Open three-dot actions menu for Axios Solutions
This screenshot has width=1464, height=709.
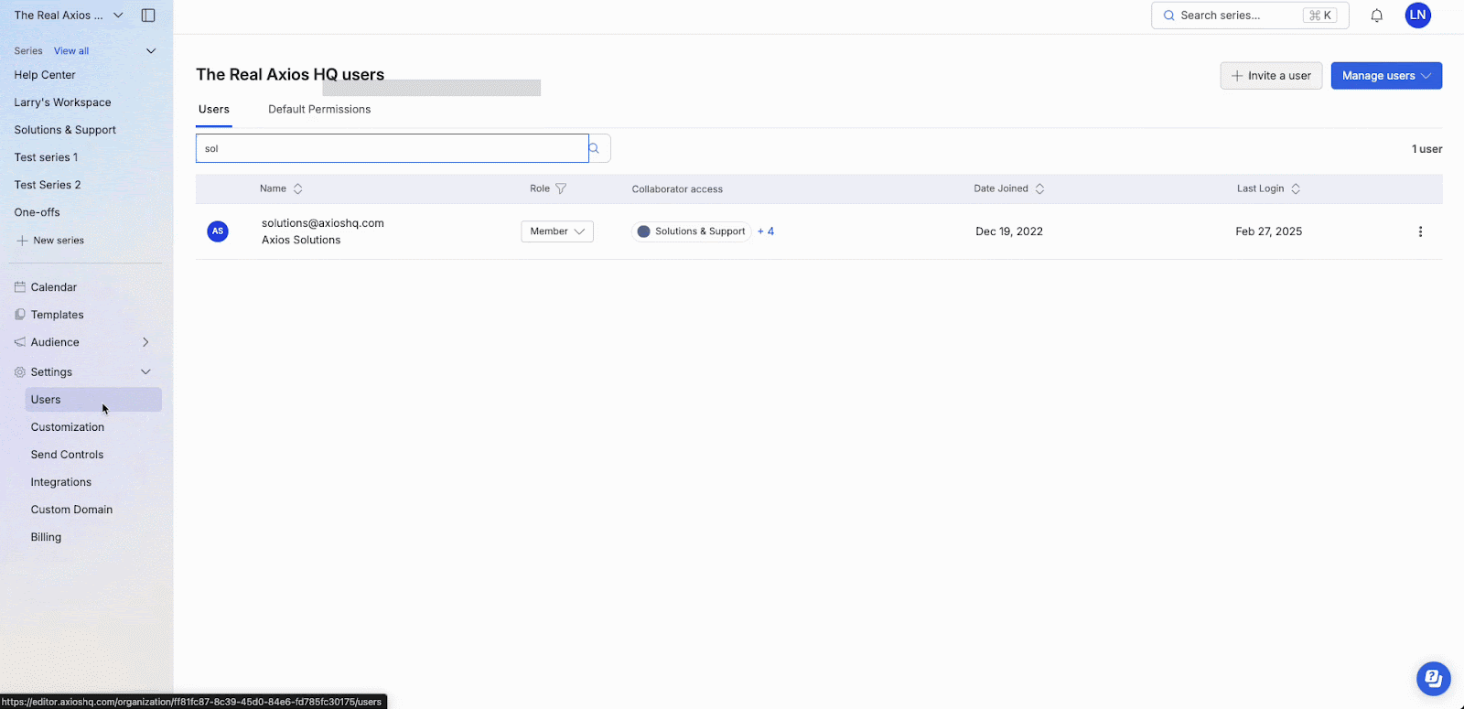coord(1420,231)
